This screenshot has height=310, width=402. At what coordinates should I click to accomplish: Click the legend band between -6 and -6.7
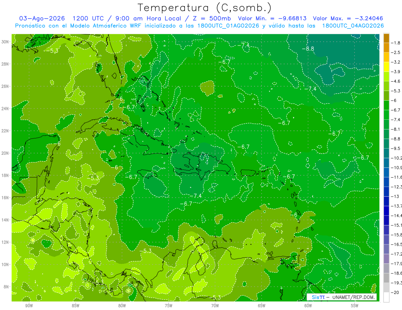(x=386, y=105)
